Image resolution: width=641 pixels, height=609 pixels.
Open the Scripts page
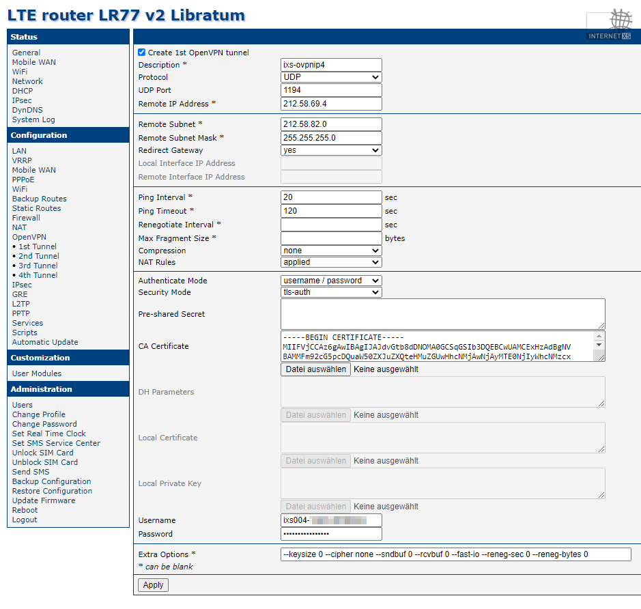[25, 332]
